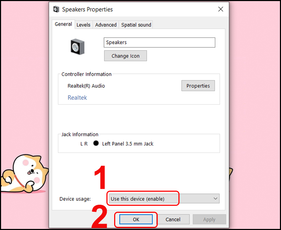This screenshot has width=281, height=230.
Task: Click the small speaker icon in title bar
Action: tap(56, 9)
